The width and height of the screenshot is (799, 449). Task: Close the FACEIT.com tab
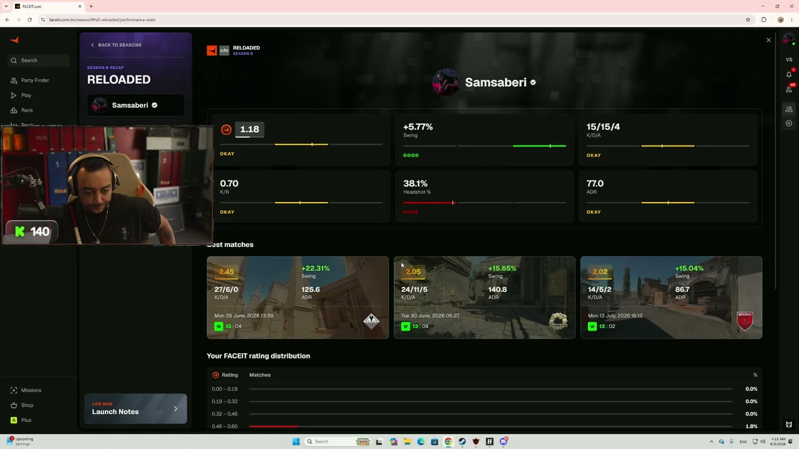click(x=79, y=6)
